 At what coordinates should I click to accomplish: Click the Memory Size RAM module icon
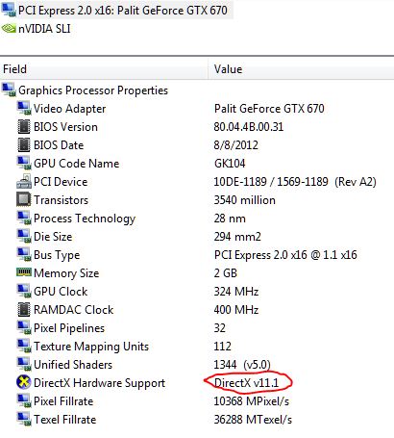click(24, 272)
